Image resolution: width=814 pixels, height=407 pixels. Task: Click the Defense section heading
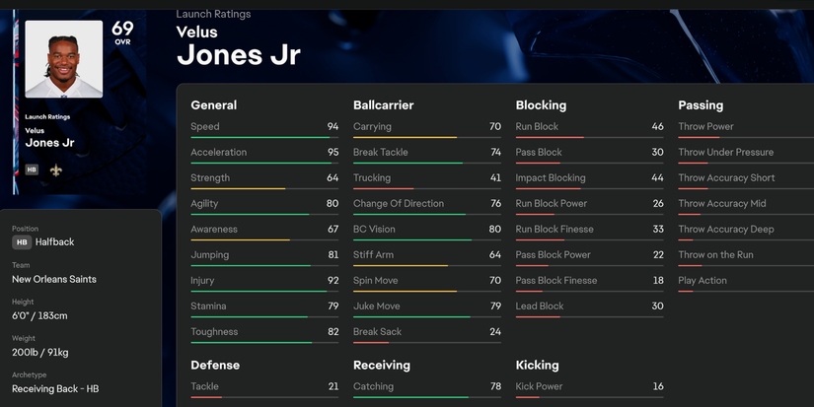point(215,365)
